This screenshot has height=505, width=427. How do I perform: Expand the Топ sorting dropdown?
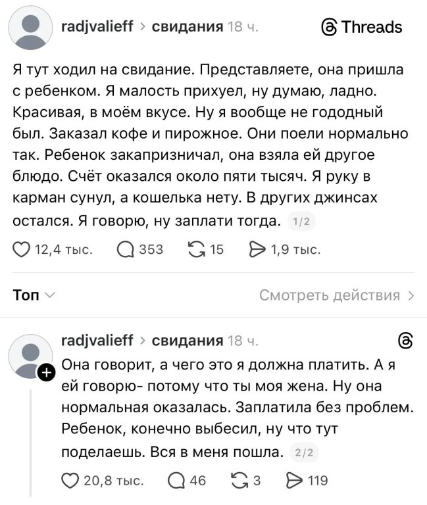pos(34,295)
